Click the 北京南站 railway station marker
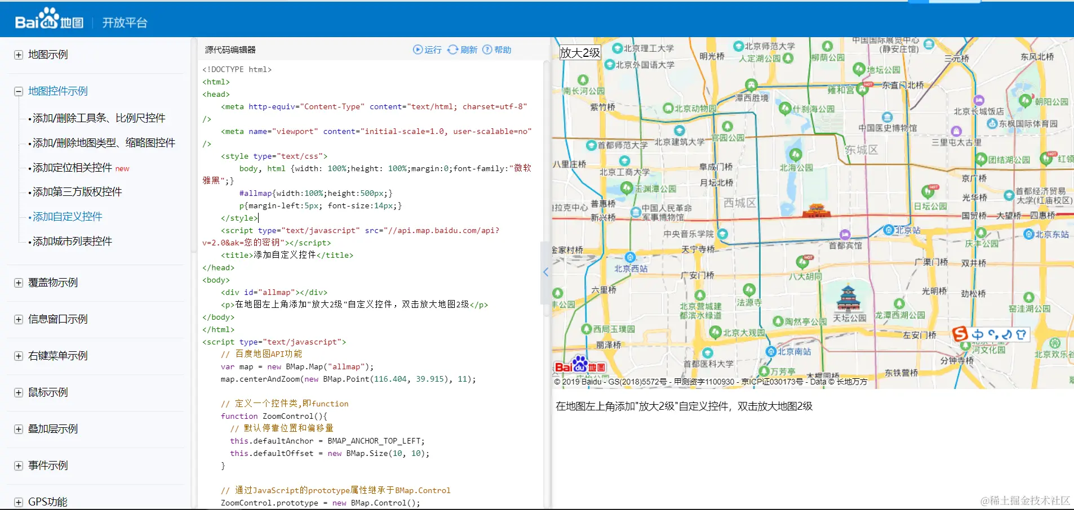Viewport: 1074px width, 510px height. [771, 351]
